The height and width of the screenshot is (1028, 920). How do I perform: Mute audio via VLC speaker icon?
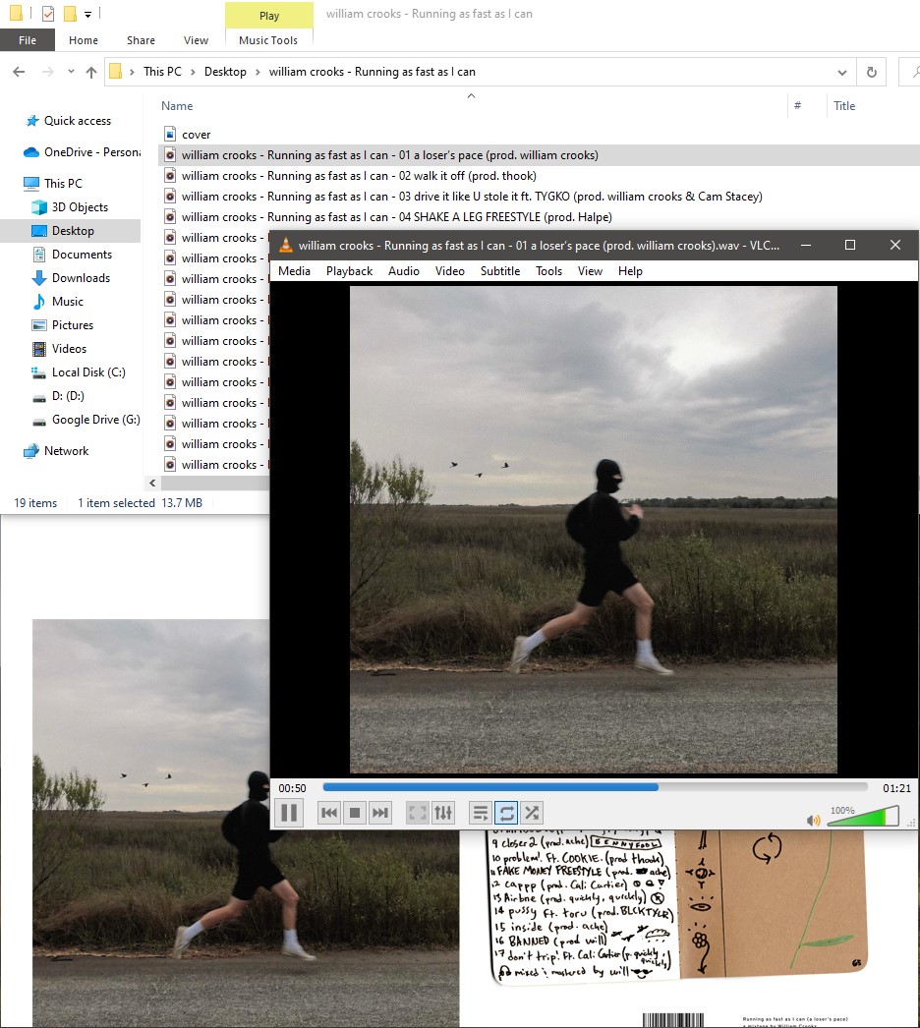(x=813, y=821)
